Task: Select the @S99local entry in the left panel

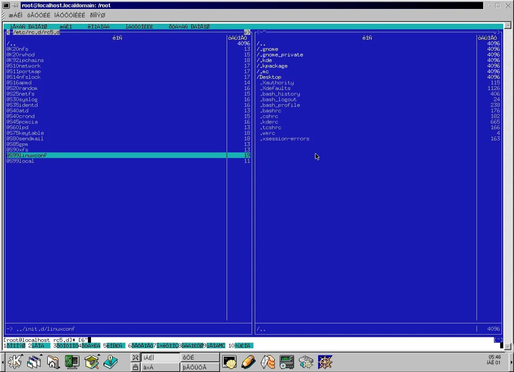Action: 128,161
